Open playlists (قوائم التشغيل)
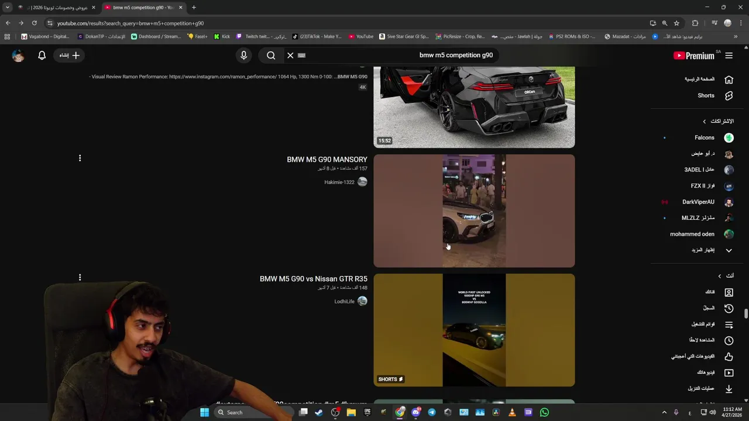Image resolution: width=749 pixels, height=421 pixels. tap(711, 324)
